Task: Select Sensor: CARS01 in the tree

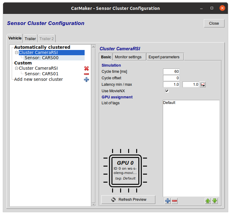Action: tap(41, 74)
